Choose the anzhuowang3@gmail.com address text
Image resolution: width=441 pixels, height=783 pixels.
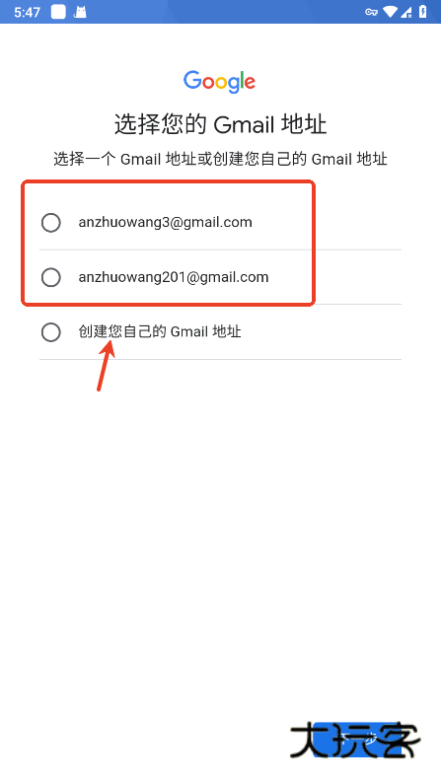(166, 222)
